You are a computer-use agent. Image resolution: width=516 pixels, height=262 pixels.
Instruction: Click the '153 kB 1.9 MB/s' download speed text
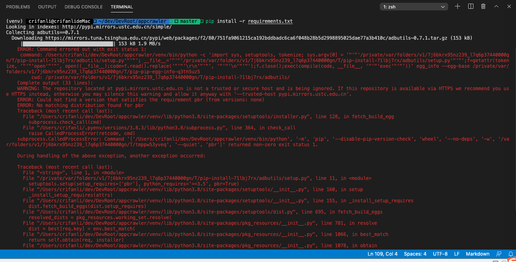139,44
